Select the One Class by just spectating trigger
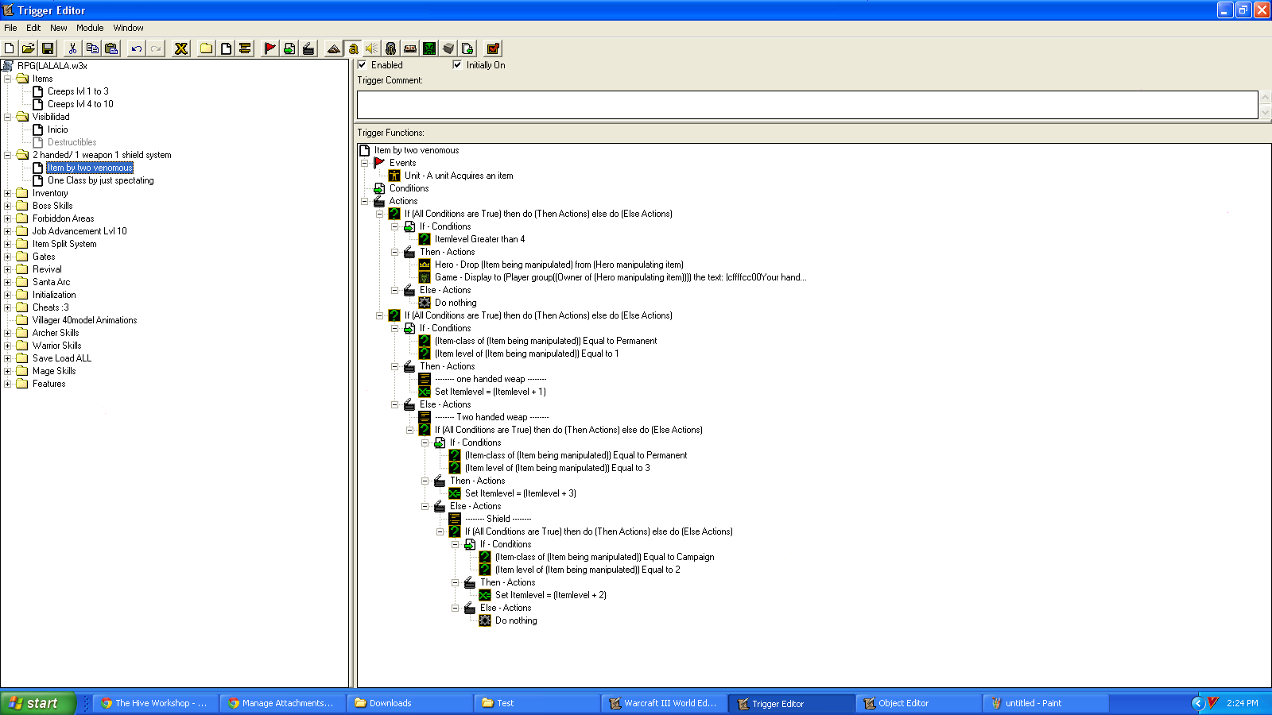The height and width of the screenshot is (715, 1272). tap(100, 180)
